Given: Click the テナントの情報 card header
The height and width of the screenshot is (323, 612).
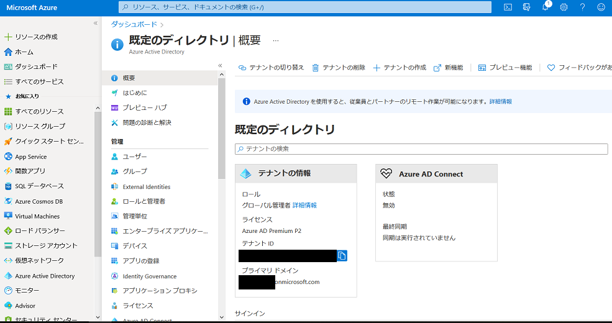Looking at the screenshot, I should point(296,173).
